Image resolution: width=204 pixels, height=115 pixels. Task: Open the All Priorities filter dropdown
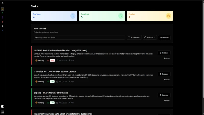click(134, 37)
